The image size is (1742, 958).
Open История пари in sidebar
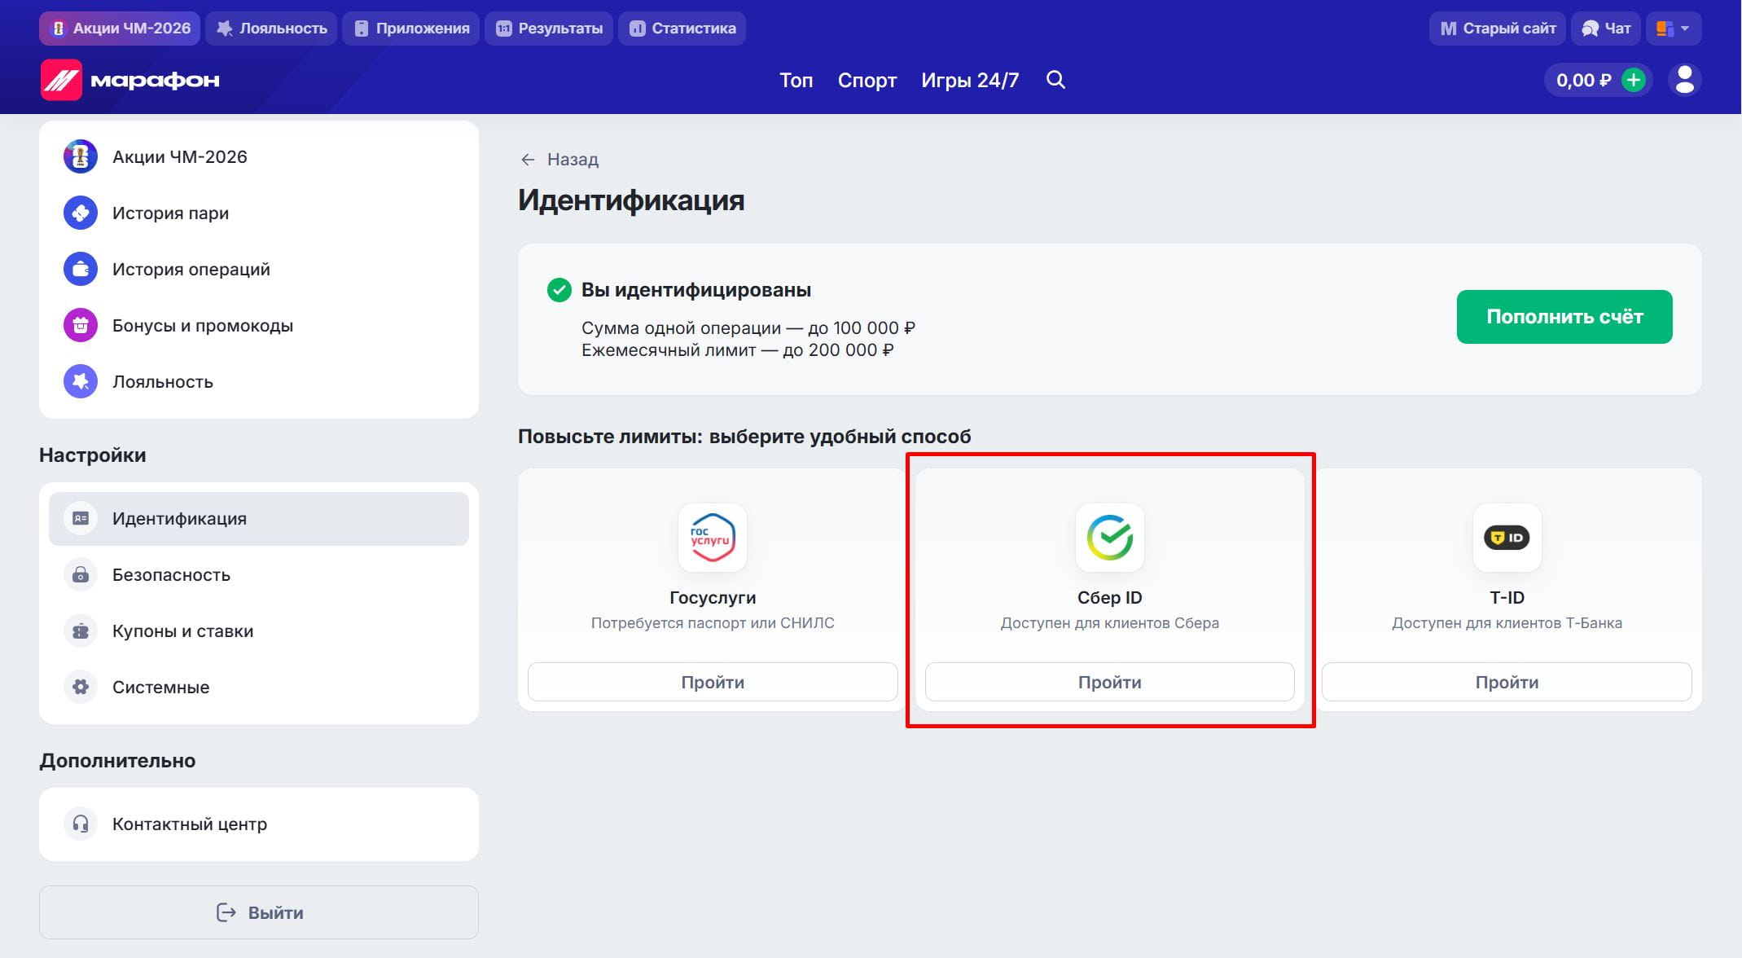pyautogui.click(x=259, y=213)
